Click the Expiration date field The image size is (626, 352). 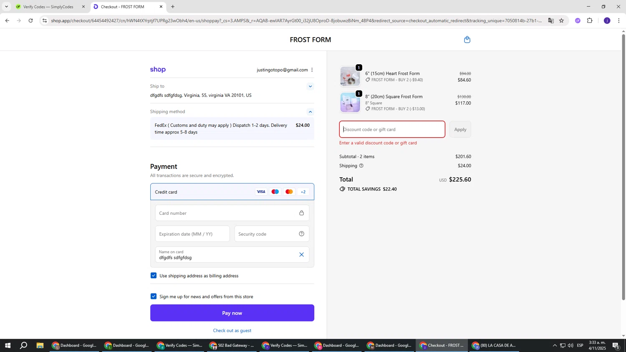192,234
